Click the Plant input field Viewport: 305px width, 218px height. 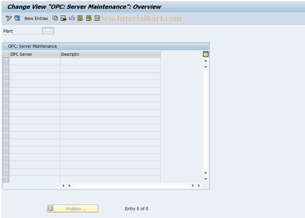(48, 31)
